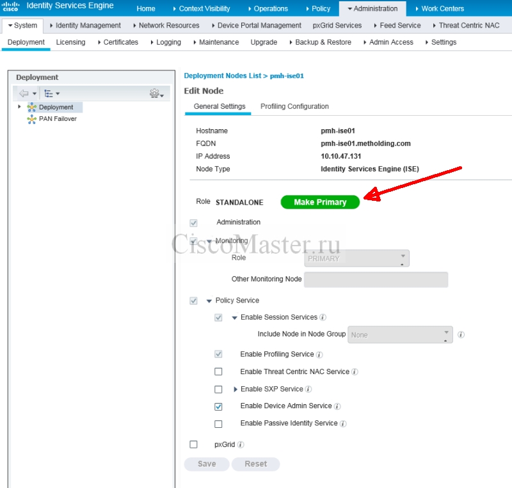Image resolution: width=512 pixels, height=488 pixels.
Task: Click info icon next to pxGrid
Action: click(x=241, y=445)
